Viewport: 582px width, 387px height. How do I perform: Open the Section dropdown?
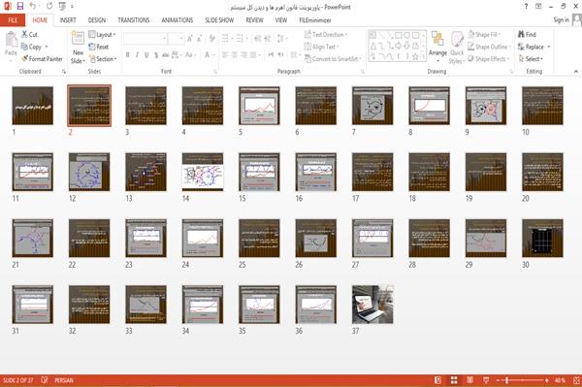[x=103, y=59]
